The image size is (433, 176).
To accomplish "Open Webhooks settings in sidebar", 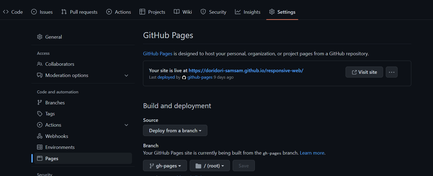I will 83,136.
